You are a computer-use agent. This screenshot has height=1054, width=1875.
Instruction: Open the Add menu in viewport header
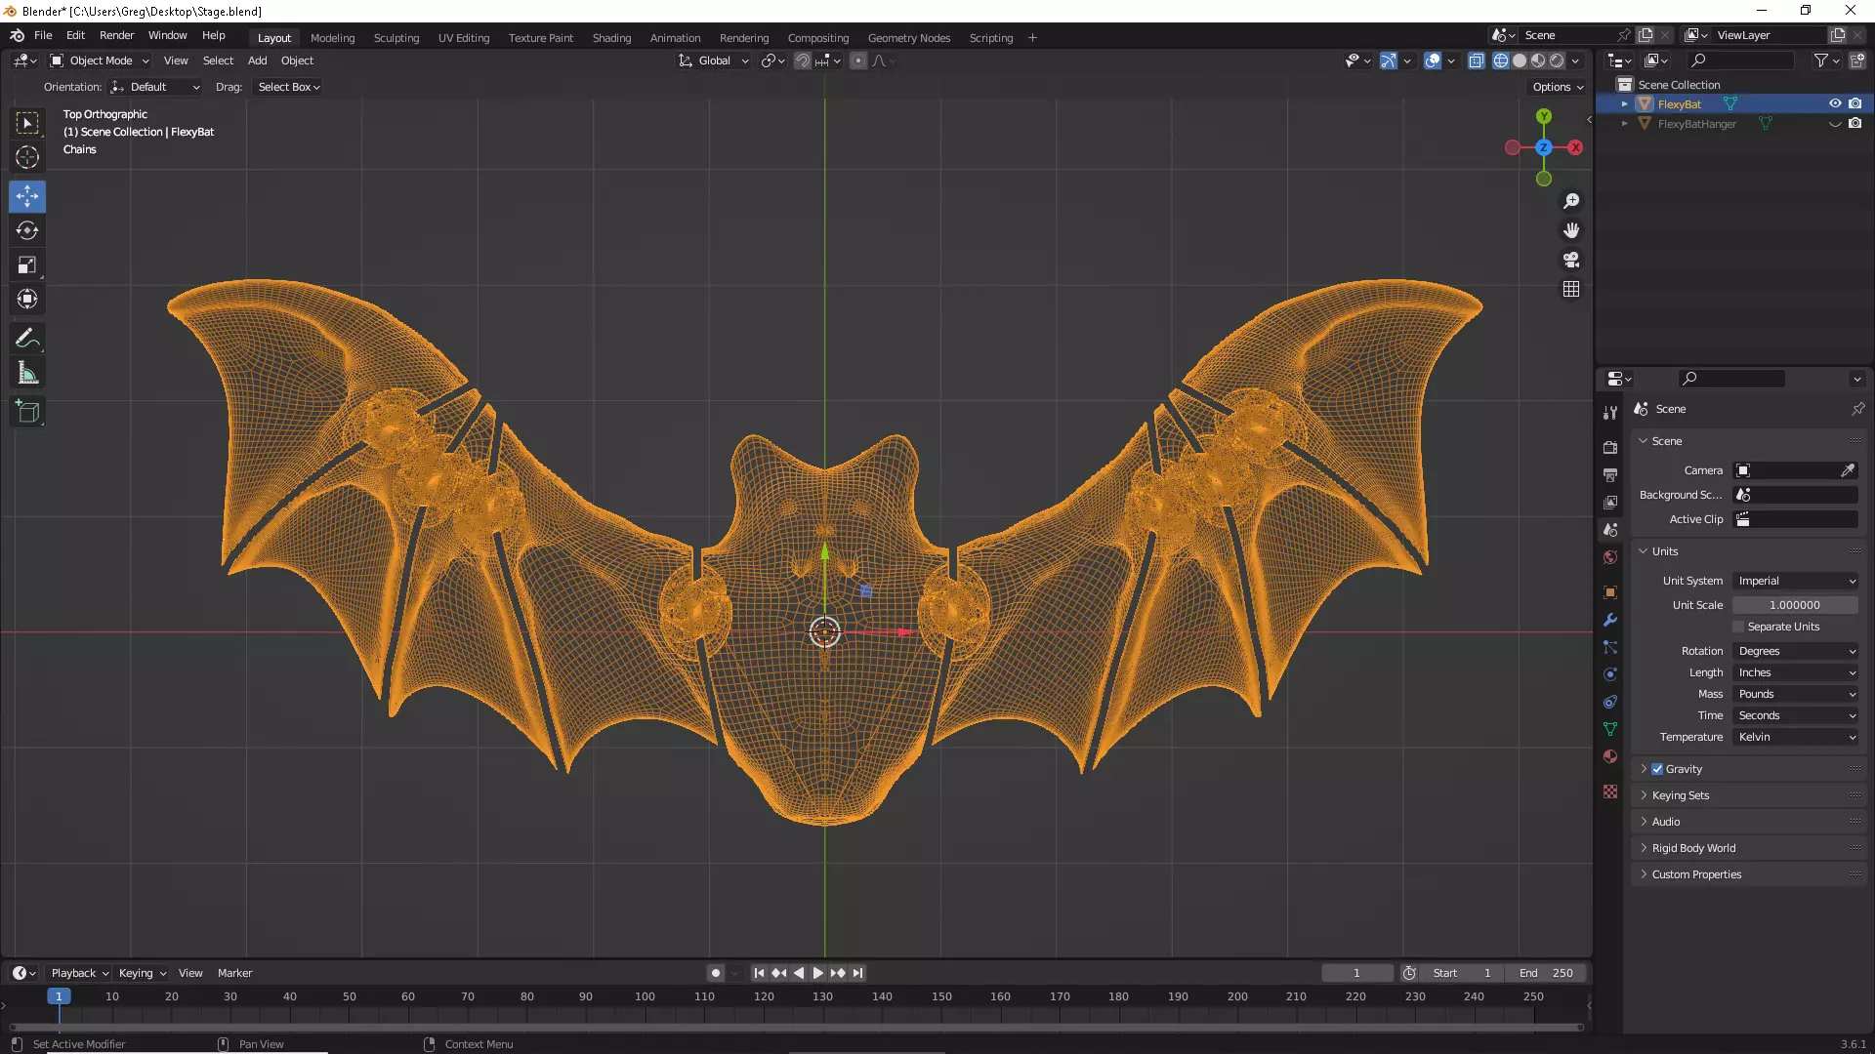[x=257, y=61]
